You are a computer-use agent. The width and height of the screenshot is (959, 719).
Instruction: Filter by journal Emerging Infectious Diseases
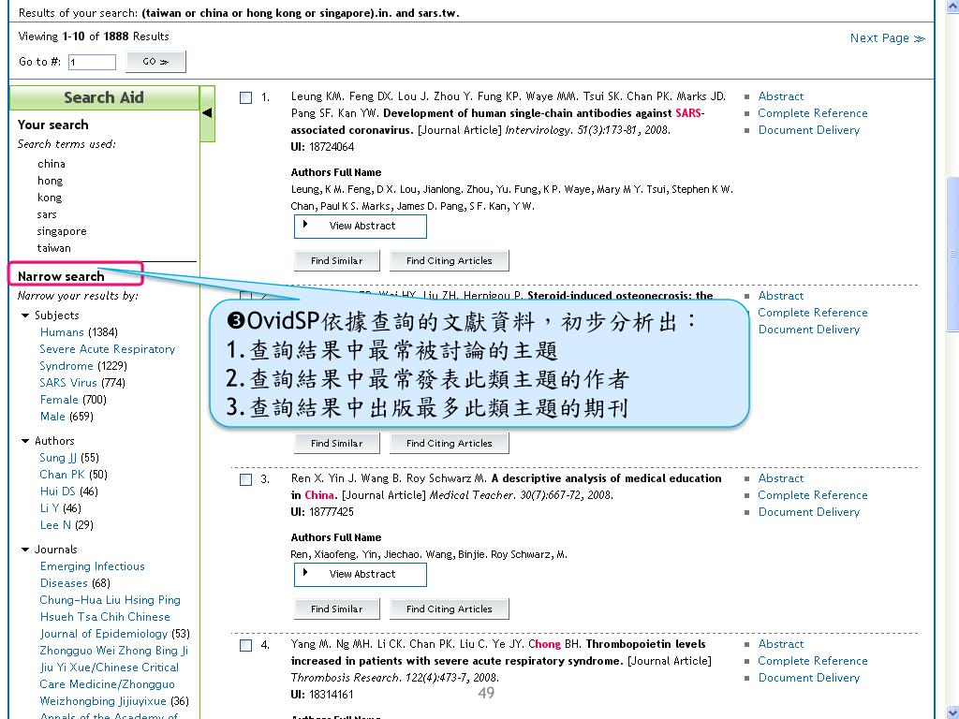click(x=92, y=575)
